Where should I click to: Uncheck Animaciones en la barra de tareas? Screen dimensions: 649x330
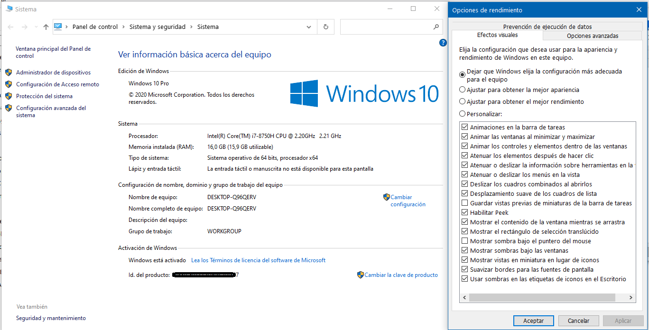tap(465, 127)
